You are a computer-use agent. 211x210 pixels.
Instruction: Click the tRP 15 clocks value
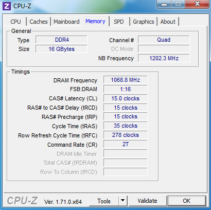pyautogui.click(x=126, y=116)
